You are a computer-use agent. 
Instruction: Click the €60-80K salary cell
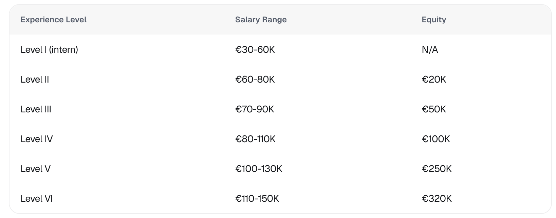click(x=255, y=80)
